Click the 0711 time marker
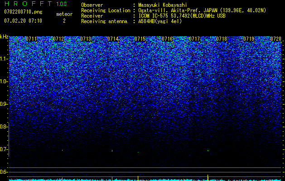285x181 pixels. click(31, 39)
